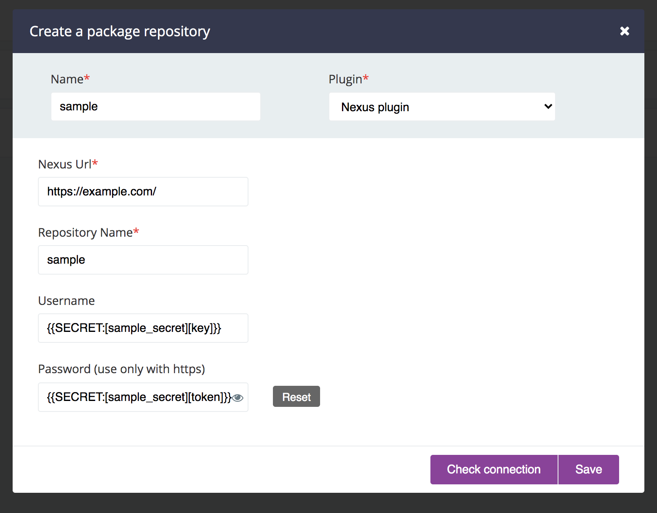This screenshot has height=513, width=657.
Task: Open the Plugin dropdown showing Nexus plugin
Action: pos(442,107)
